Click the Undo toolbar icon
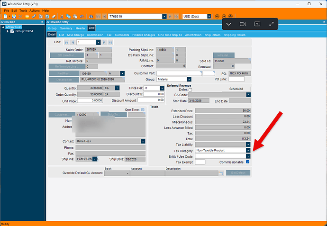 pyautogui.click(x=82, y=16)
